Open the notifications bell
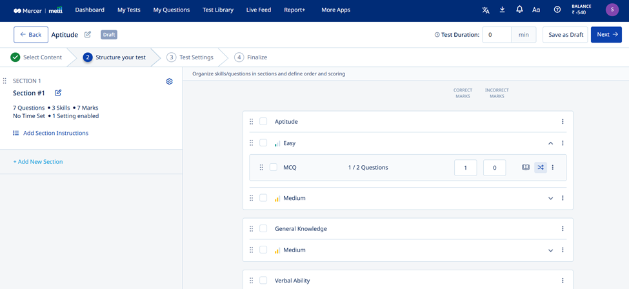Screen dimensions: 629x289 click(x=519, y=10)
